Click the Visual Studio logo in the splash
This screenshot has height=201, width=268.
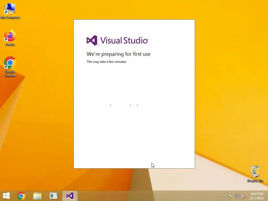click(118, 41)
